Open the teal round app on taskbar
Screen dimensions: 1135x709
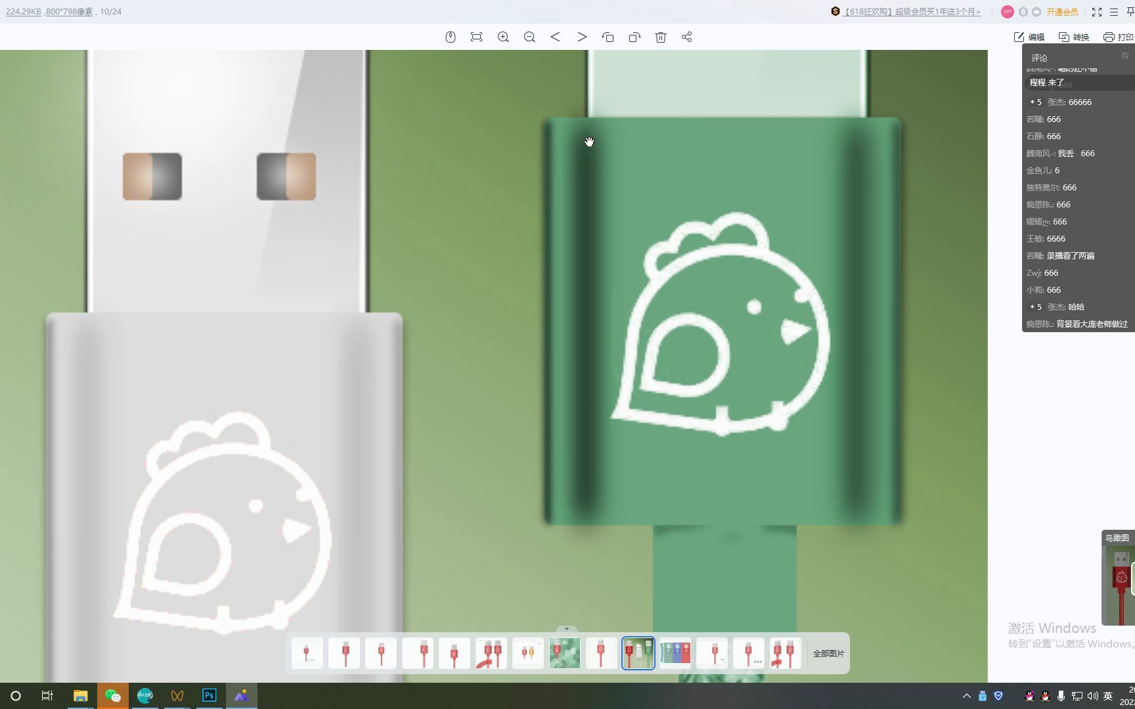145,696
